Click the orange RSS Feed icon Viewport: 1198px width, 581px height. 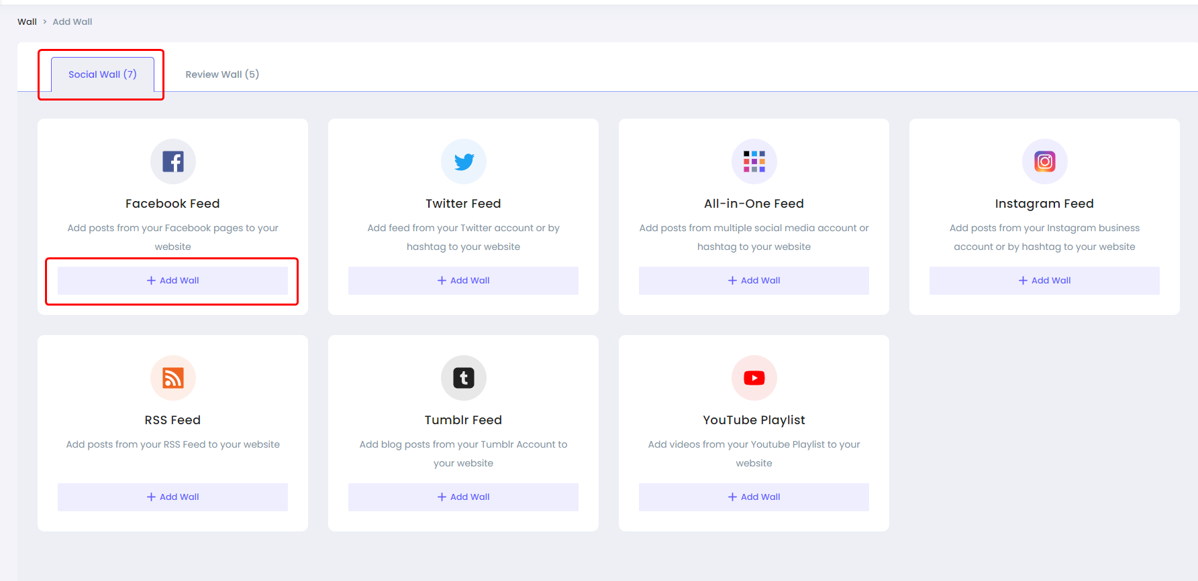click(x=173, y=378)
